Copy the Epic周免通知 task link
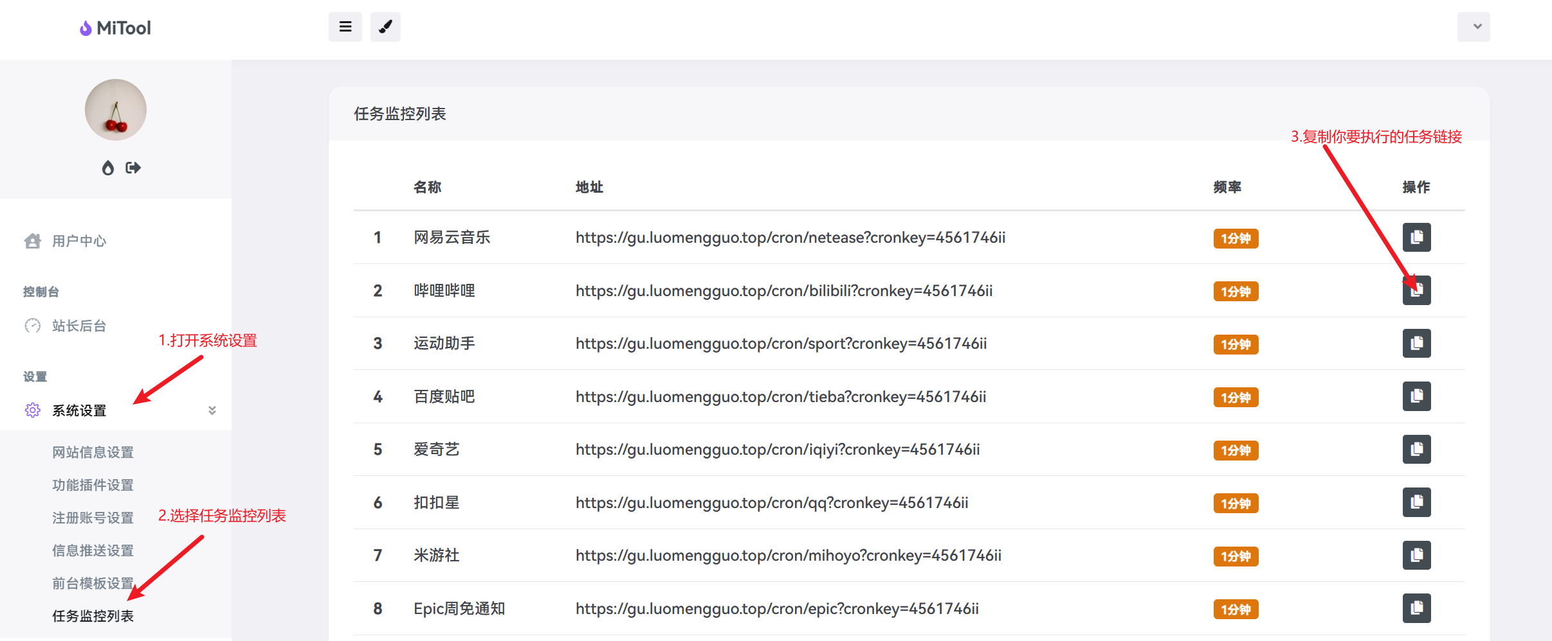This screenshot has height=641, width=1552. pos(1416,609)
